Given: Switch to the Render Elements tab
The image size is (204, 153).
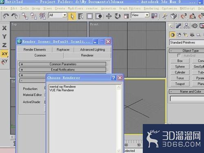Looking at the screenshot, I should [35, 50].
